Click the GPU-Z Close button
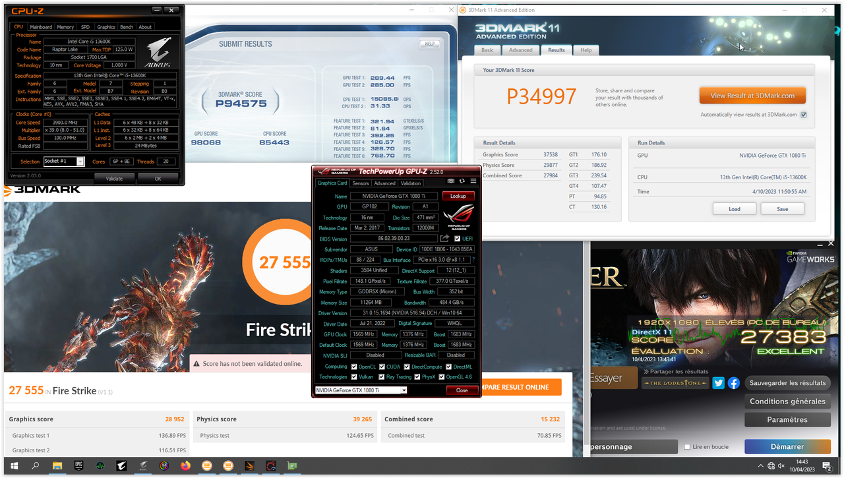This screenshot has height=478, width=844. tap(462, 390)
